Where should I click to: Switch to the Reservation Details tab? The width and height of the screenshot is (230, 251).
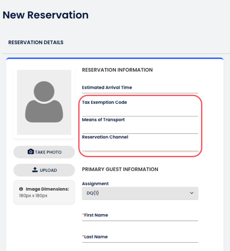(36, 42)
